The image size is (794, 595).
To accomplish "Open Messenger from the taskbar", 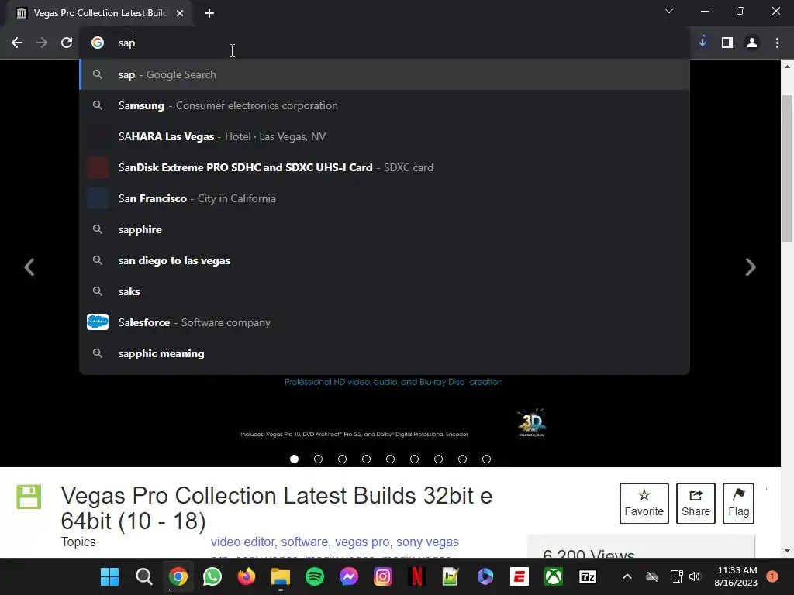I will tap(349, 576).
